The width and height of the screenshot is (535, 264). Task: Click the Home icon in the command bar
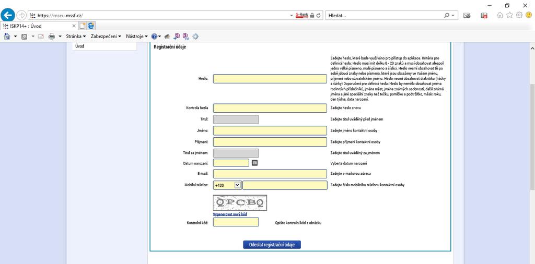click(7, 36)
